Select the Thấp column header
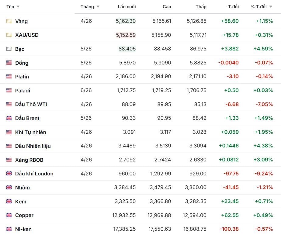This screenshot has height=235, width=281. click(x=201, y=7)
